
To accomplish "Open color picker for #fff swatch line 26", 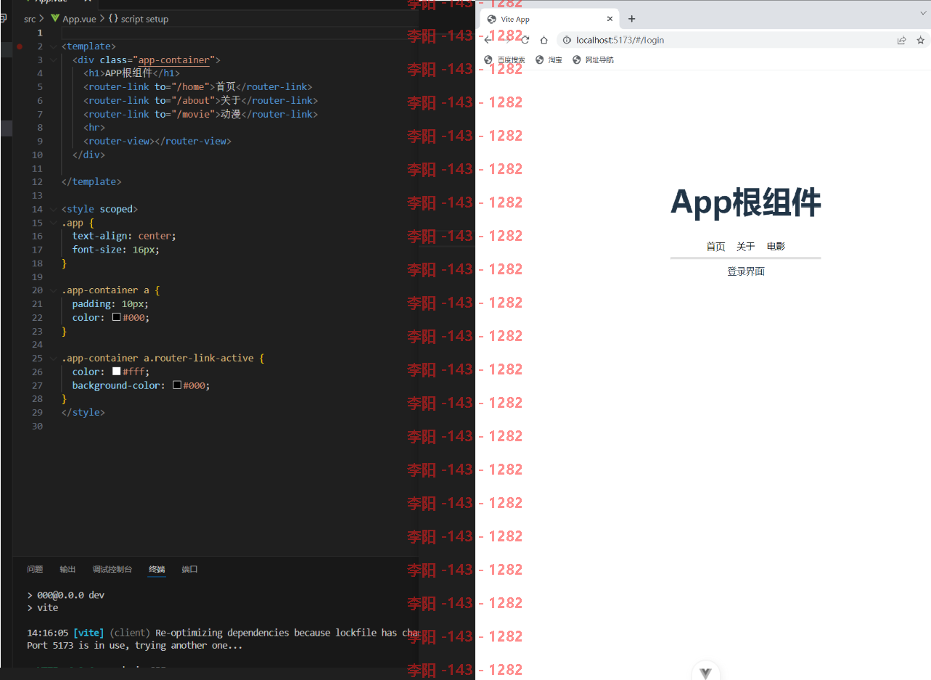I will point(116,372).
